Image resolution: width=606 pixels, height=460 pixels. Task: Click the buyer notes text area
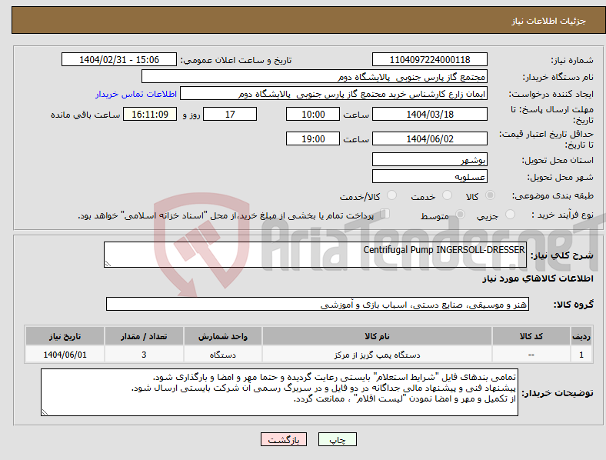coord(279,392)
